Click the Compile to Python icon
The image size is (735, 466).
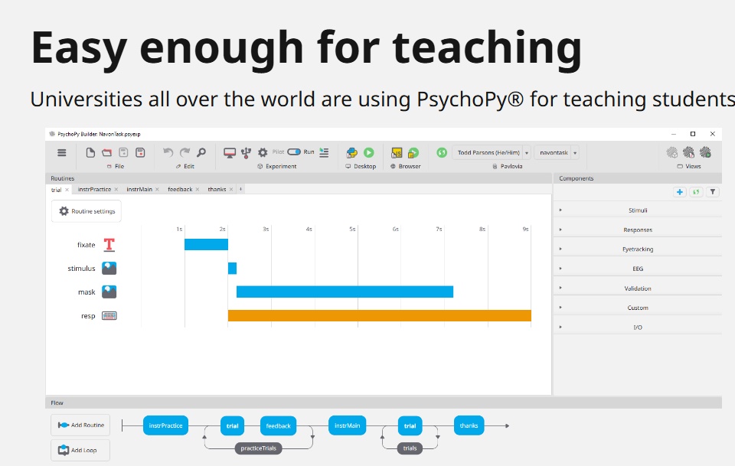pos(351,152)
